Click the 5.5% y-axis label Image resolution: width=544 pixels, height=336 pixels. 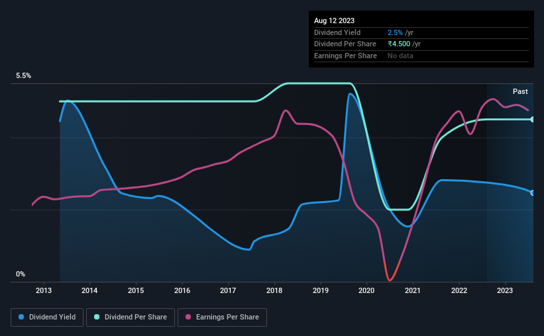tap(24, 76)
